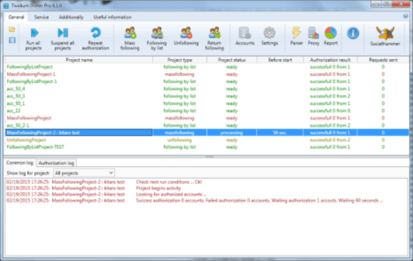This screenshot has width=413, height=261.
Task: Select the acc_50_2-1 project
Action: (x=207, y=126)
